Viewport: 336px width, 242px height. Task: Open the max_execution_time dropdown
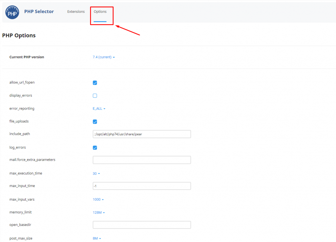96,173
